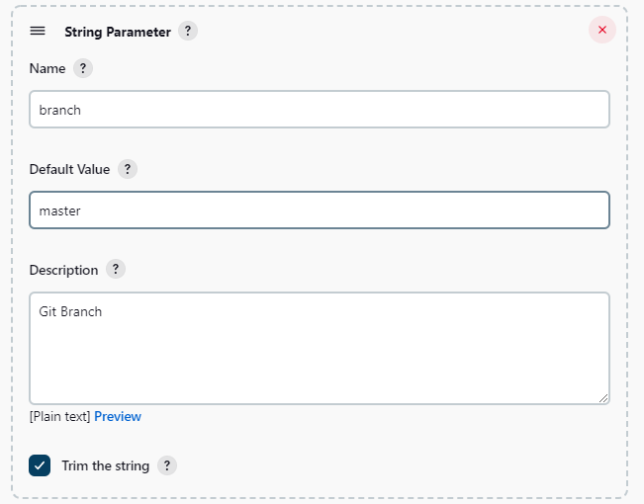The width and height of the screenshot is (644, 504).
Task: Click the Preview link under Description
Action: tap(118, 416)
